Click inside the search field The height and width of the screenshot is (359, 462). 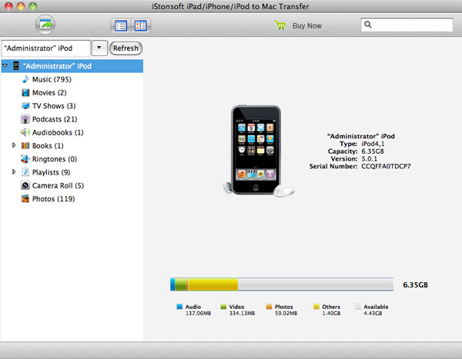coord(408,25)
